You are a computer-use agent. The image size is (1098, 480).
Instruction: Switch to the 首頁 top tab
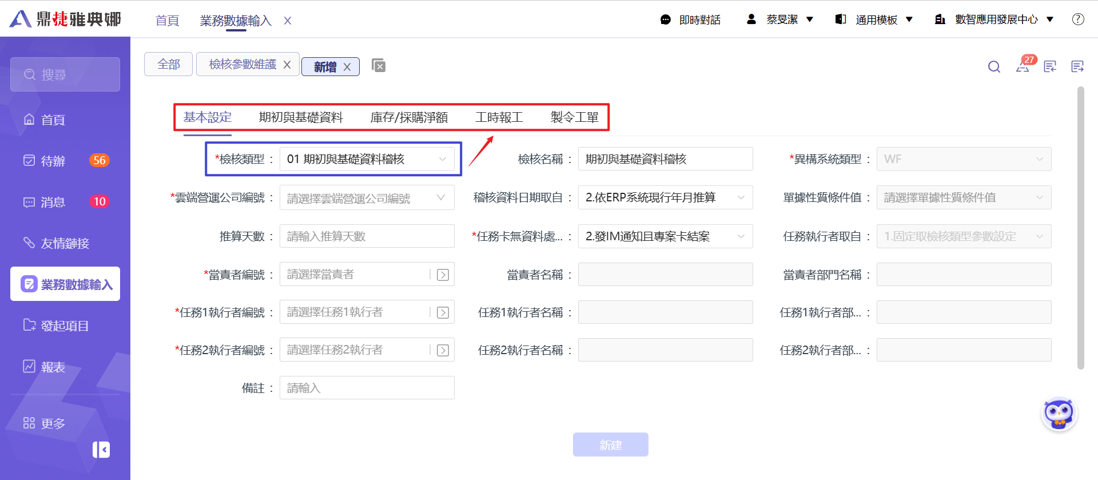[x=167, y=21]
